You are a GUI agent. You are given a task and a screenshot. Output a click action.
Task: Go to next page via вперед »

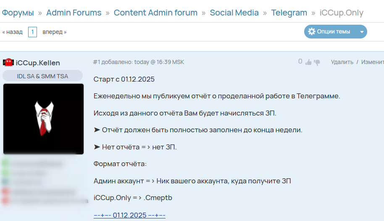point(54,32)
